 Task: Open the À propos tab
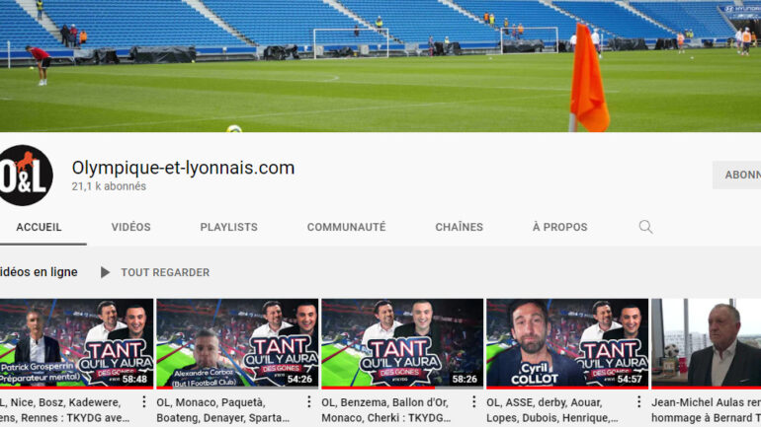point(560,227)
